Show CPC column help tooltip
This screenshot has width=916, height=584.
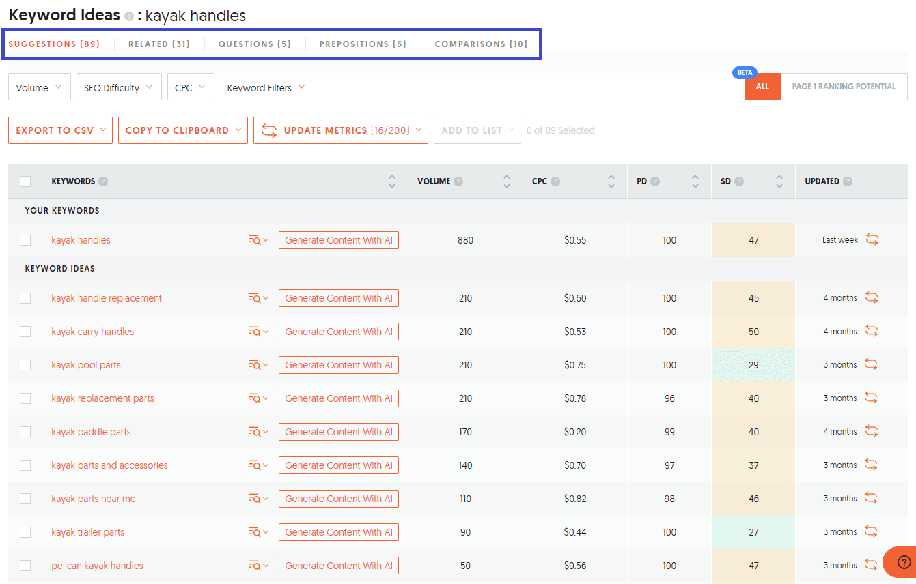pos(555,181)
